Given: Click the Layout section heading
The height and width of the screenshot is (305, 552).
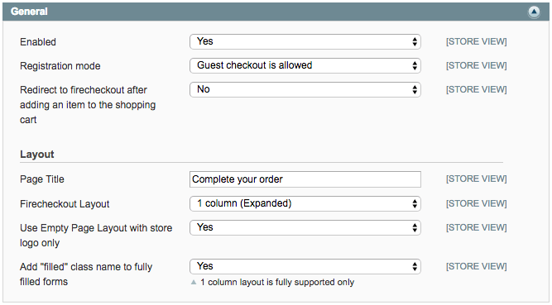Looking at the screenshot, I should (37, 154).
